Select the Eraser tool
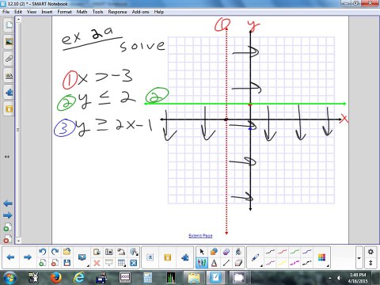This screenshot has height=285, width=380. pyautogui.click(x=238, y=263)
